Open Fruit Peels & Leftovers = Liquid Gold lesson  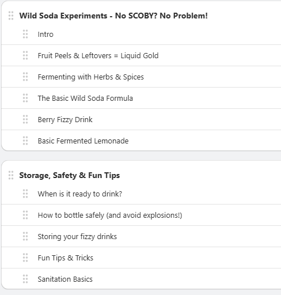point(98,56)
